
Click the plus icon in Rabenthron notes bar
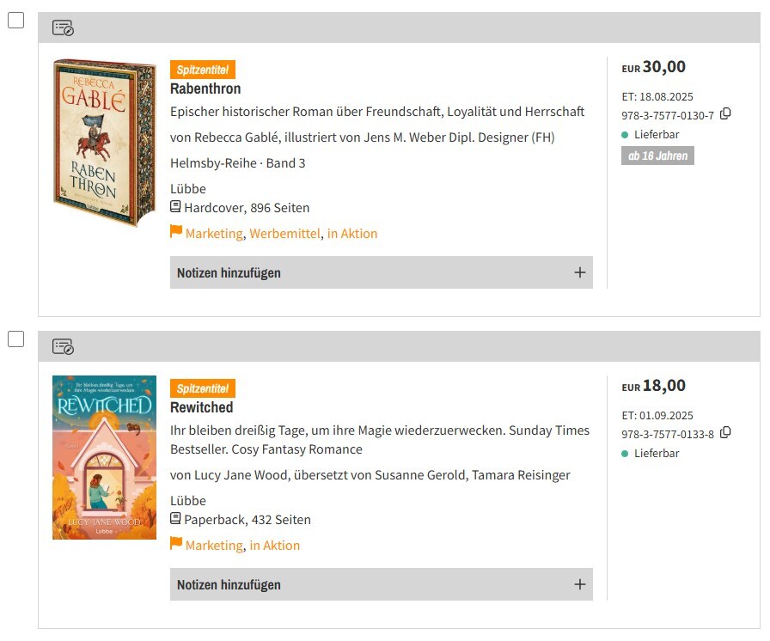tap(580, 272)
